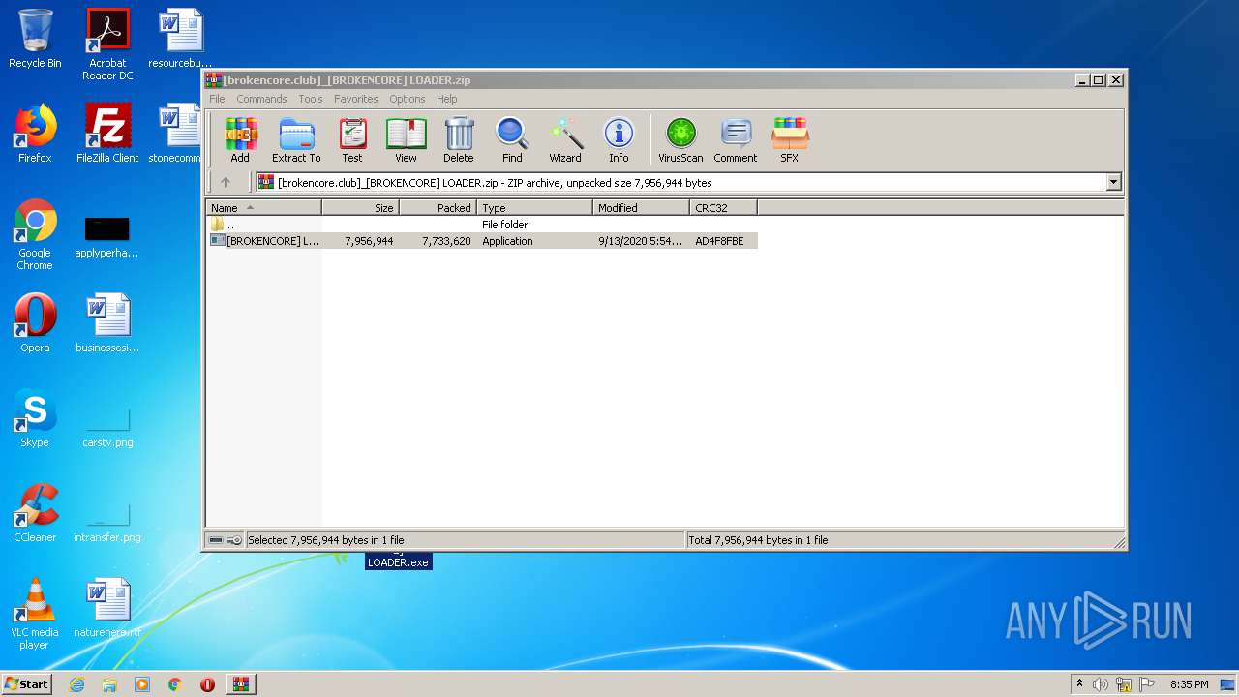The width and height of the screenshot is (1239, 697).
Task: Click the network tray icon
Action: [x=1124, y=684]
